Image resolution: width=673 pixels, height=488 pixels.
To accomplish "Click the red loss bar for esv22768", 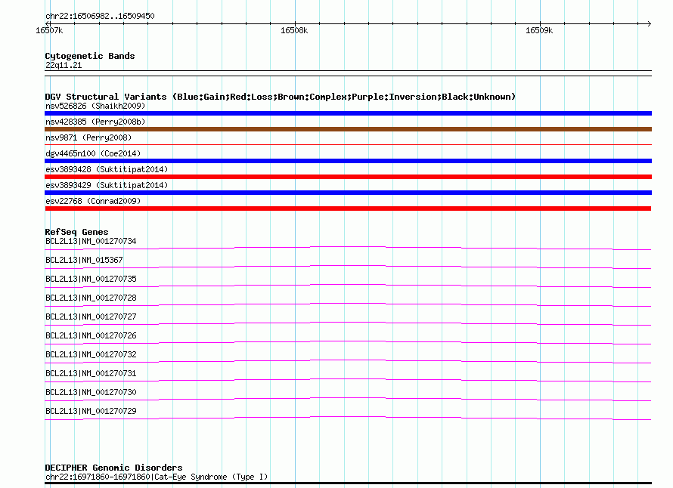I will 348,208.
